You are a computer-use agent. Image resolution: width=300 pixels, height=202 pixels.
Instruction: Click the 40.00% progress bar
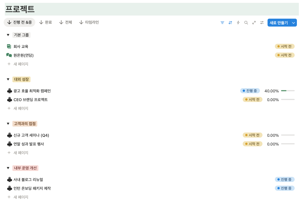(x=288, y=91)
